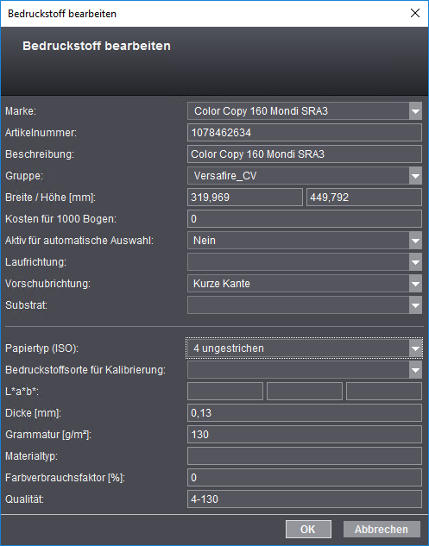This screenshot has width=429, height=546.
Task: Close the Bedruckstoff bearbeiten dialog window
Action: [415, 13]
